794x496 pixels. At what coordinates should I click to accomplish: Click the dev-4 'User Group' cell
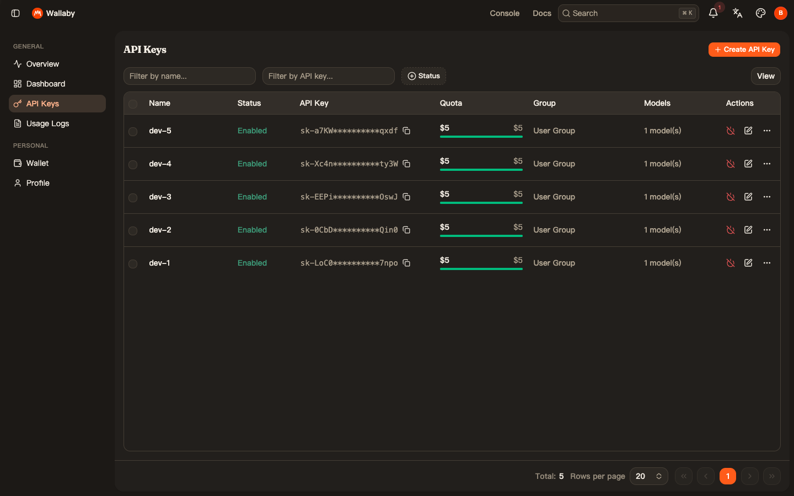(554, 164)
